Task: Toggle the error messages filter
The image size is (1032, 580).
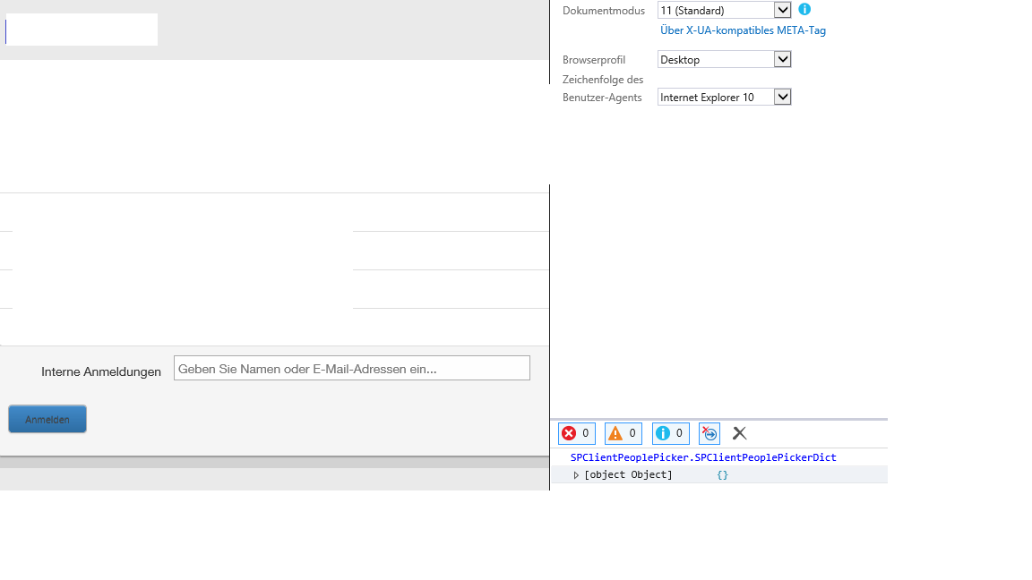Action: 576,433
